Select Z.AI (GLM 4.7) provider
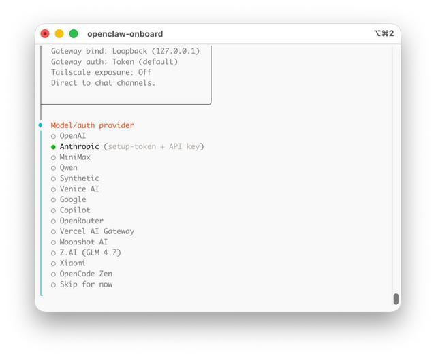The image size is (436, 358). coord(90,253)
